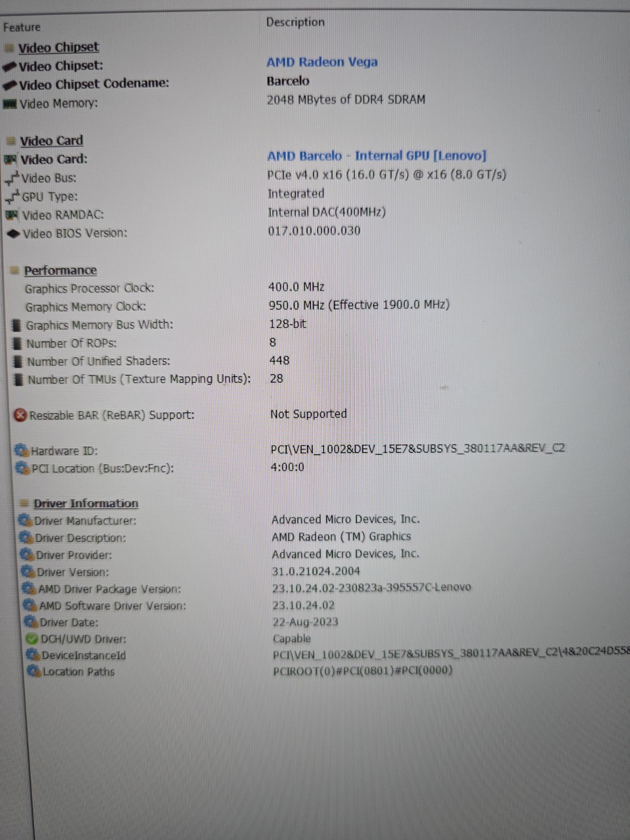Viewport: 630px width, 840px height.
Task: Select the PCIe v4.0 x16 video bus value
Action: [x=387, y=174]
